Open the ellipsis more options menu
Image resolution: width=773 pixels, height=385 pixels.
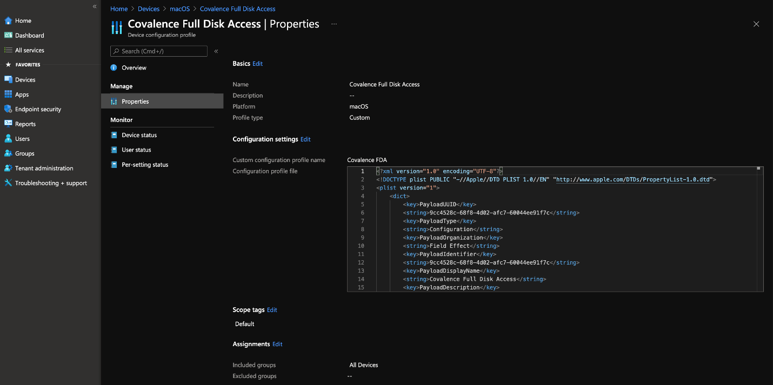[334, 24]
